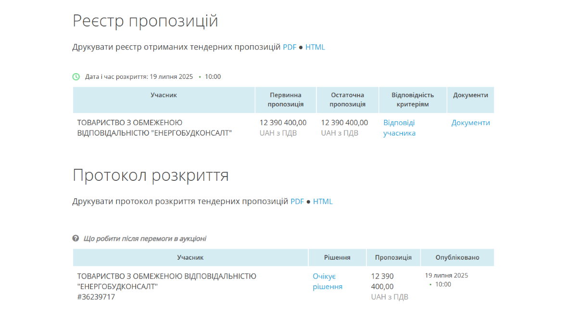Click the 'Остаточна пропозиція' column header
The height and width of the screenshot is (316, 579).
click(x=347, y=100)
